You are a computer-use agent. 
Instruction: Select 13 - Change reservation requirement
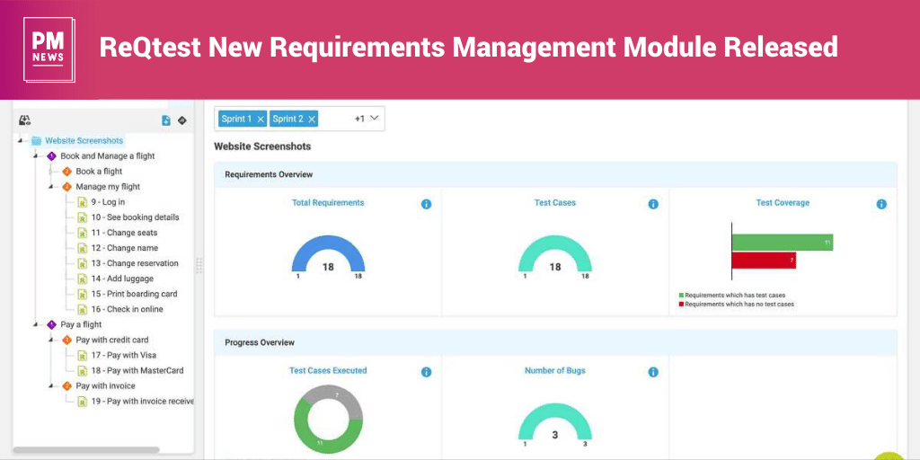[135, 263]
